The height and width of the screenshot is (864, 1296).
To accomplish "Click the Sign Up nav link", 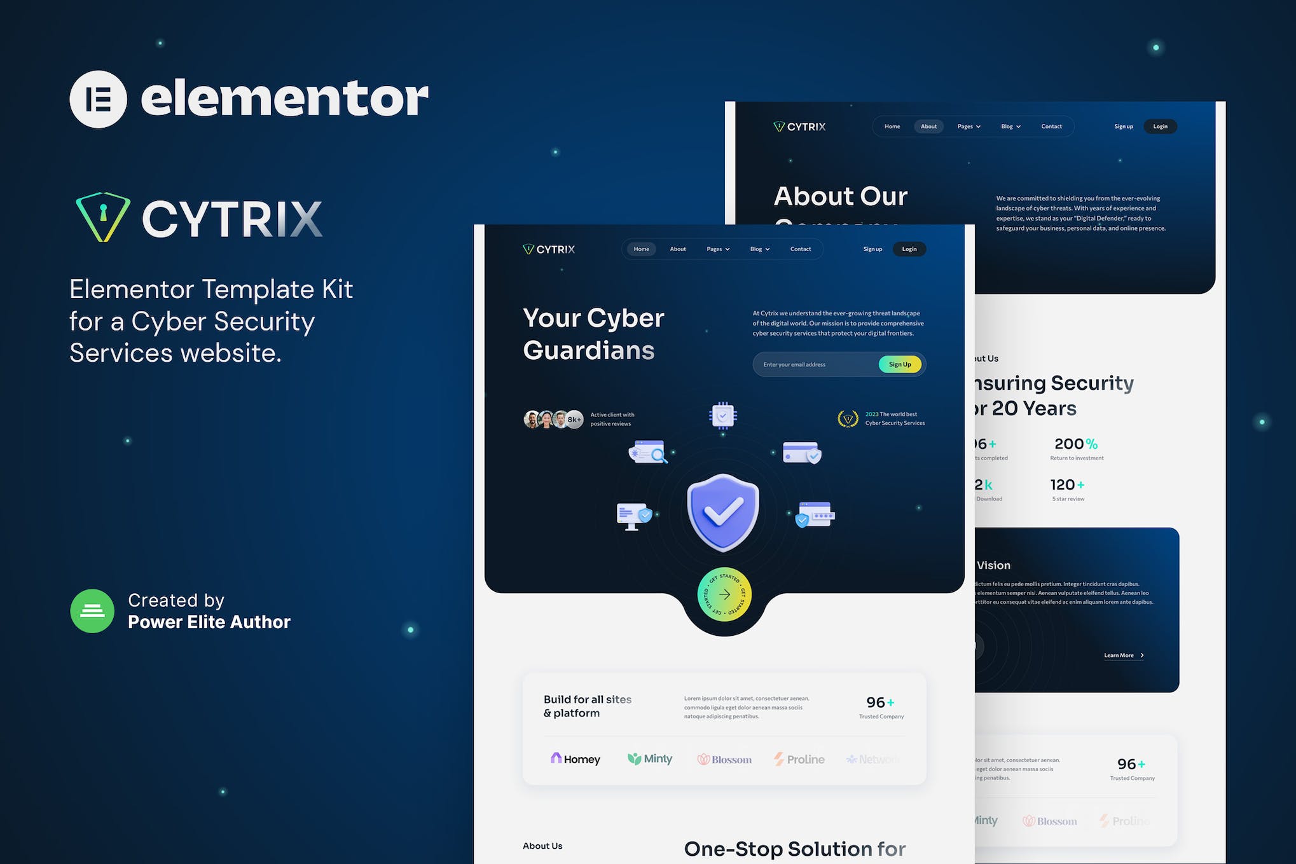I will click(872, 249).
